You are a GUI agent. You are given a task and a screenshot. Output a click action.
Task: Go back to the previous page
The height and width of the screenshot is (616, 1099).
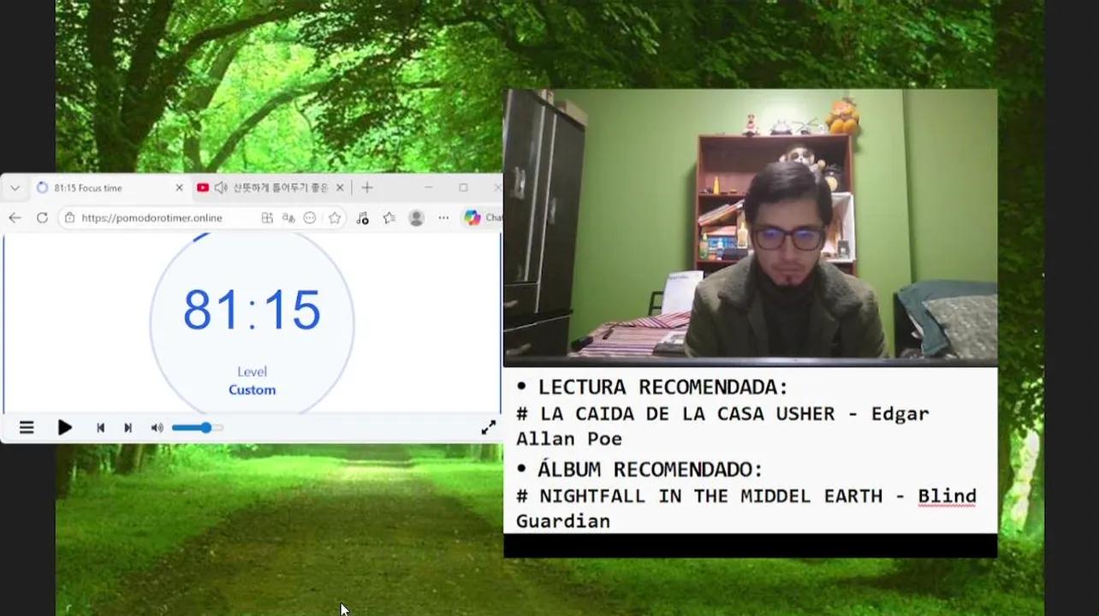pyautogui.click(x=15, y=218)
